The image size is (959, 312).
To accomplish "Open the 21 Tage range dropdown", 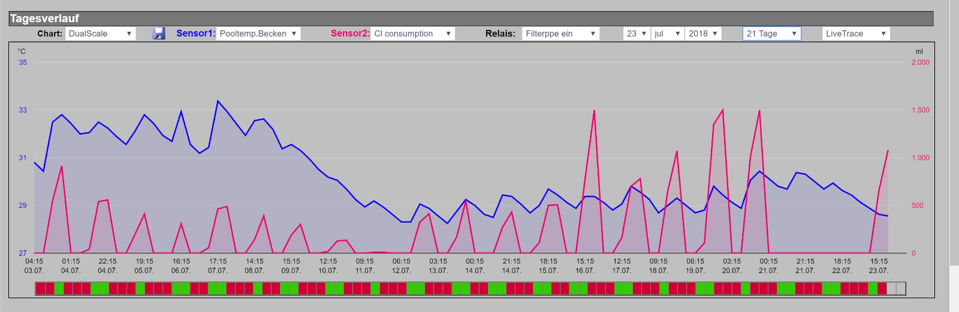I will point(772,34).
